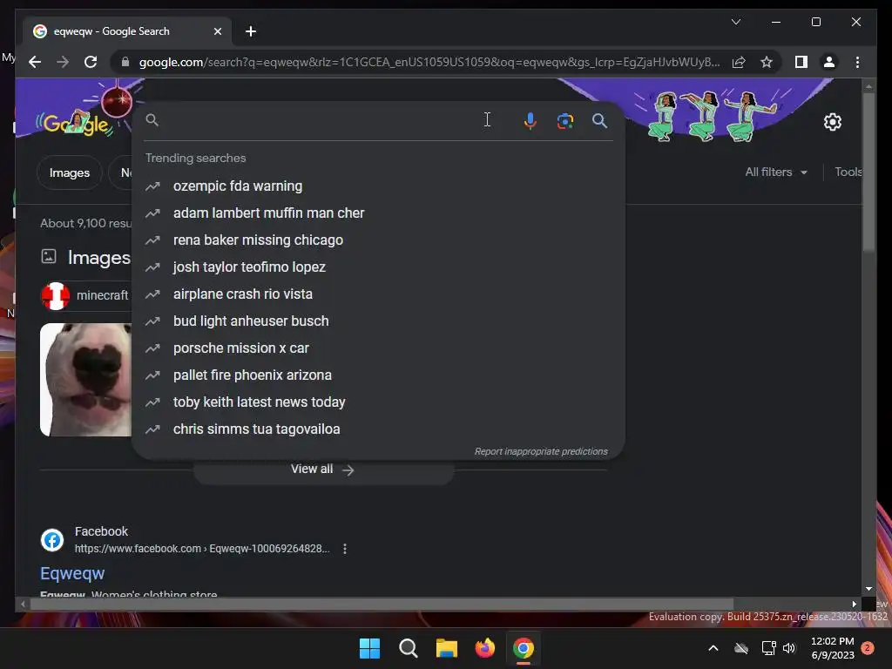
Task: Open Chrome profile avatar icon
Action: click(x=829, y=62)
